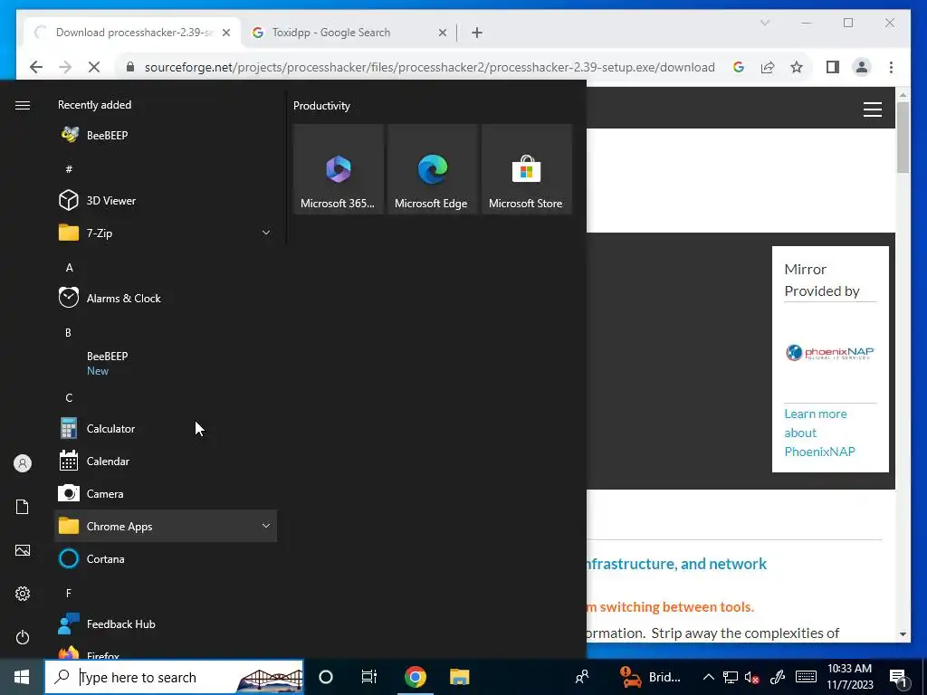Click the phoenixNAP logo
Screen dimensions: 927x695
[829, 353]
